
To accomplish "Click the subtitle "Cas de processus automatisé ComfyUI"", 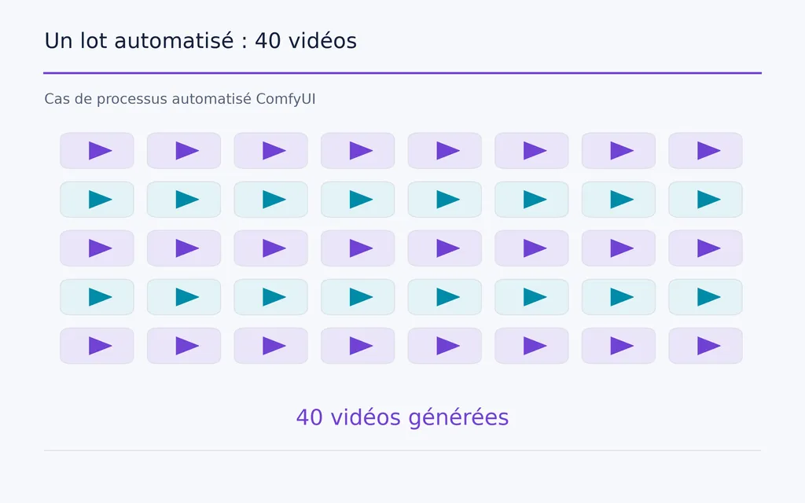I will point(180,98).
